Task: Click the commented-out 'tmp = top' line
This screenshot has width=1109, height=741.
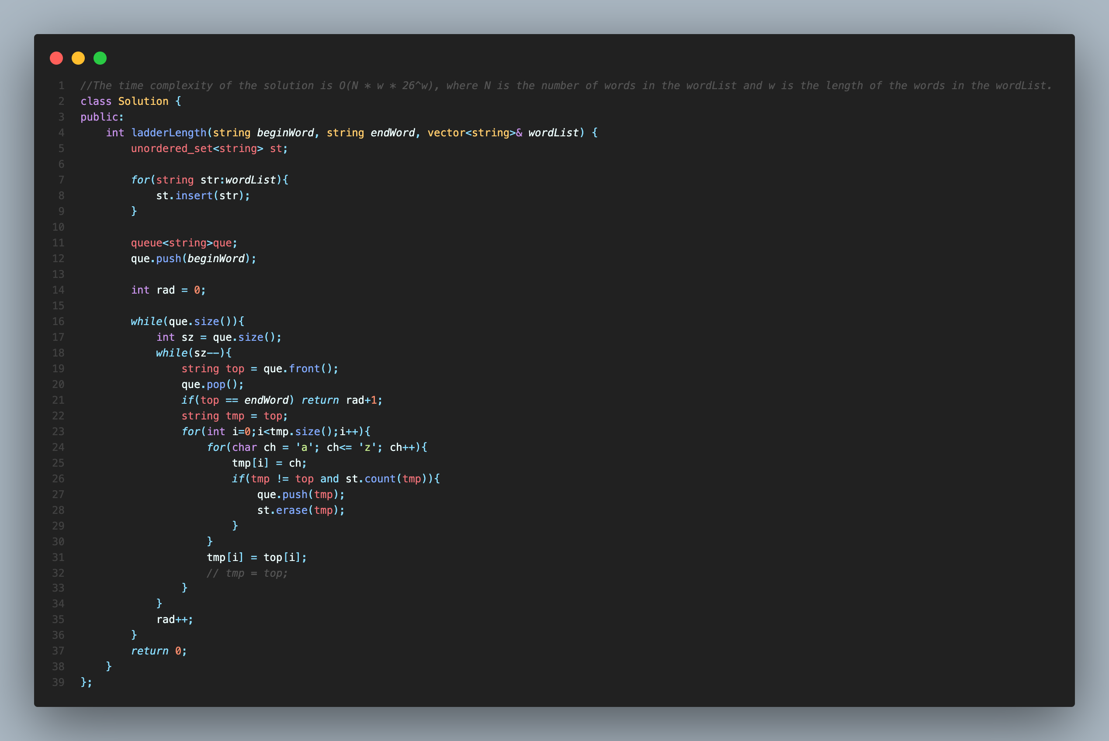Action: coord(246,573)
